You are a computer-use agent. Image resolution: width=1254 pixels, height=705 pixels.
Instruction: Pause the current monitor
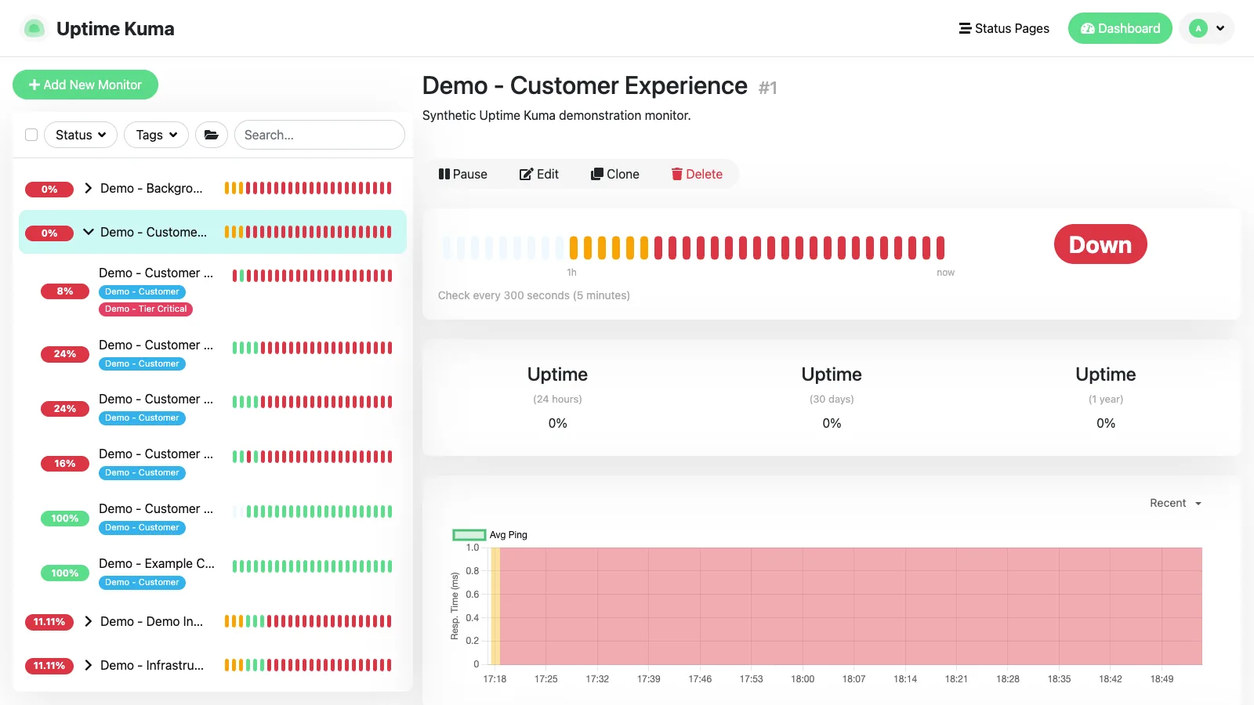pos(463,174)
